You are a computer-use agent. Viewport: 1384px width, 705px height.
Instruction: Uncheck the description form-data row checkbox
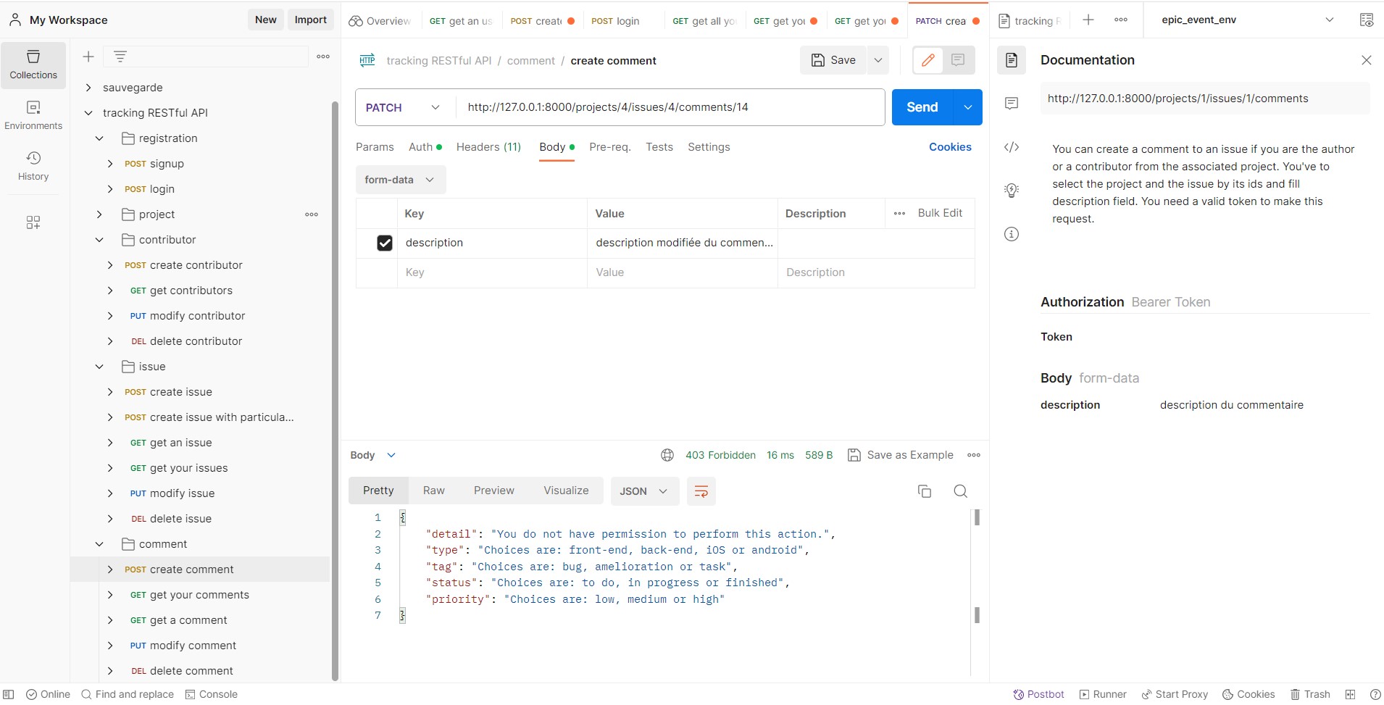coord(385,243)
